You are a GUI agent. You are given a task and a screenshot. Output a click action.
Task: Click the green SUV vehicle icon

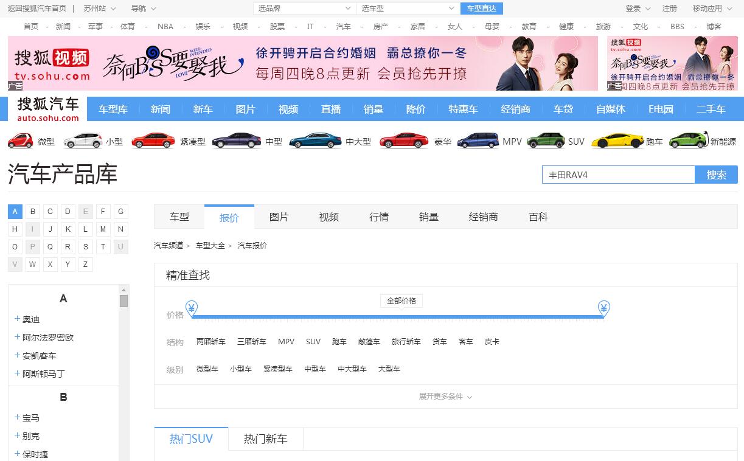pyautogui.click(x=546, y=141)
